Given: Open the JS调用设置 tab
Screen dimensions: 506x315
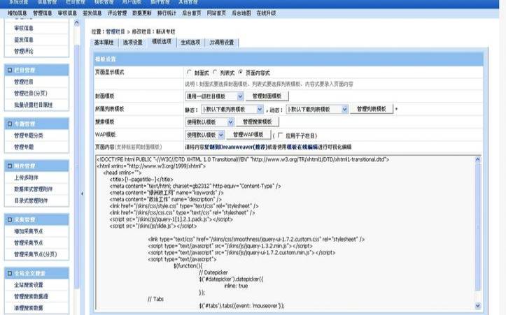Looking at the screenshot, I should (x=222, y=43).
